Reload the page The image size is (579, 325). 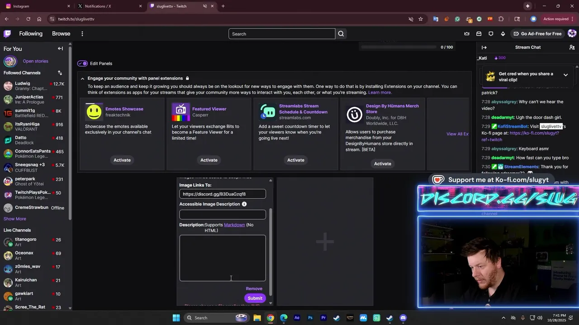point(28,19)
